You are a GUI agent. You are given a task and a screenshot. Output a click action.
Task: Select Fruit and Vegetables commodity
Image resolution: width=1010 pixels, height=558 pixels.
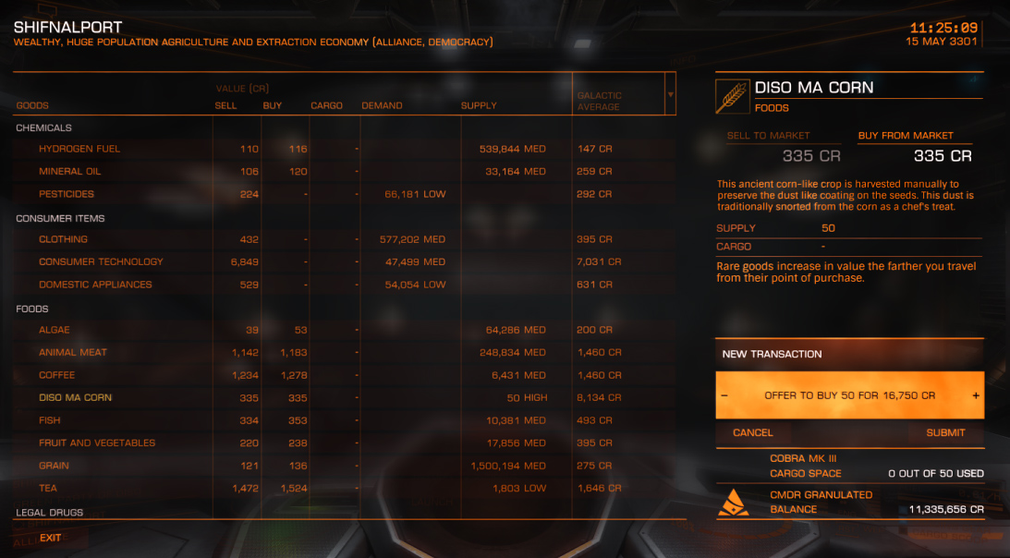344,443
